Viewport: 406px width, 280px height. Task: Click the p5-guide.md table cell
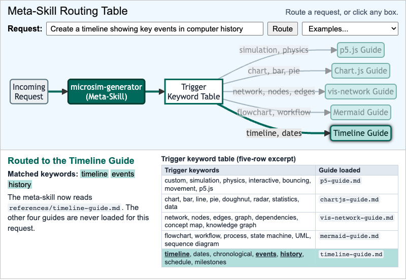pyautogui.click(x=357, y=185)
